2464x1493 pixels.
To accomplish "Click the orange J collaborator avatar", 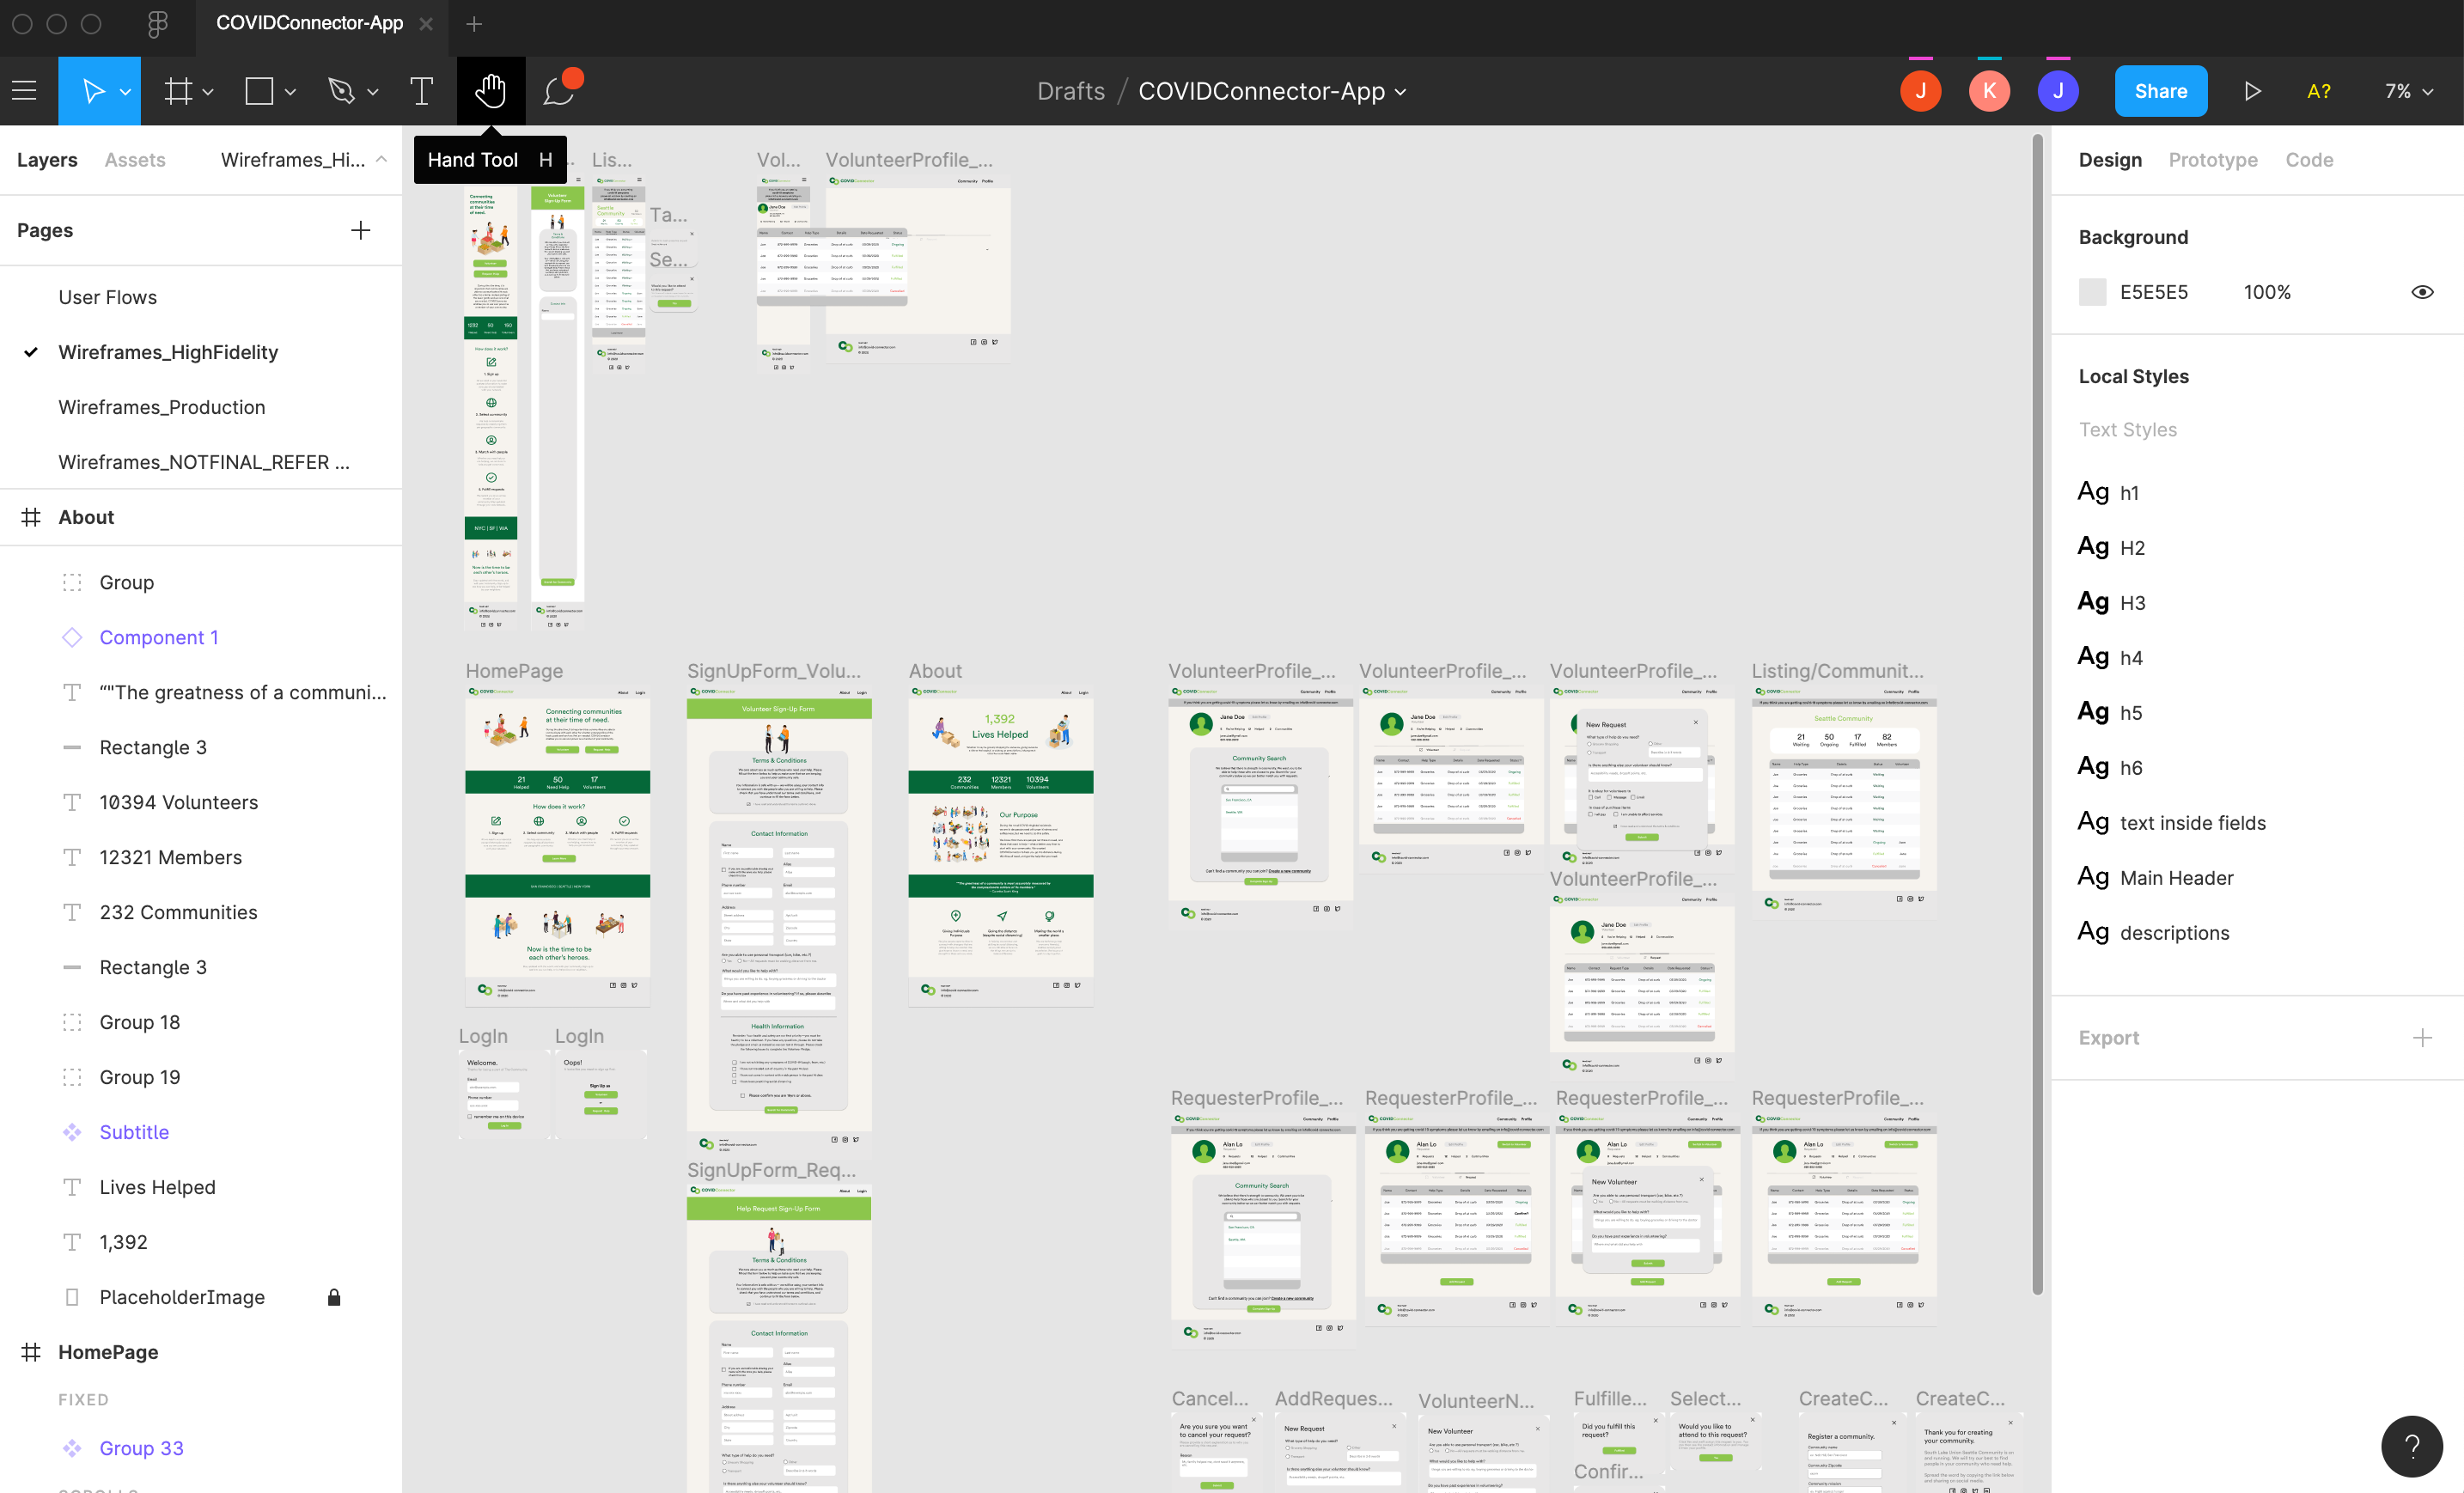I will (x=1920, y=91).
